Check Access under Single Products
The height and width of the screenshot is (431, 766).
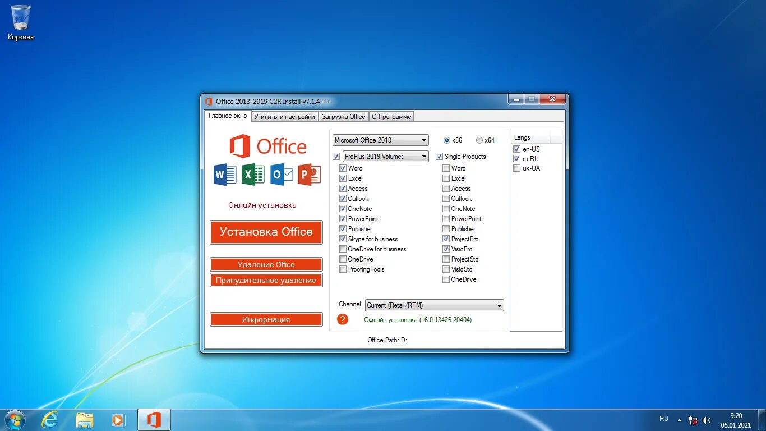coord(446,189)
